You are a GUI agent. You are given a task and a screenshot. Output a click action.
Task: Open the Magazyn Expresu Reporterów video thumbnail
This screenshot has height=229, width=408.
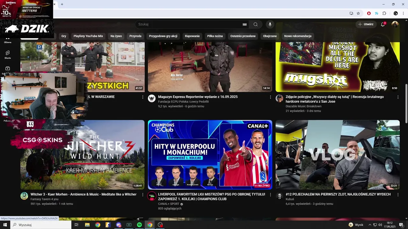tap(210, 66)
